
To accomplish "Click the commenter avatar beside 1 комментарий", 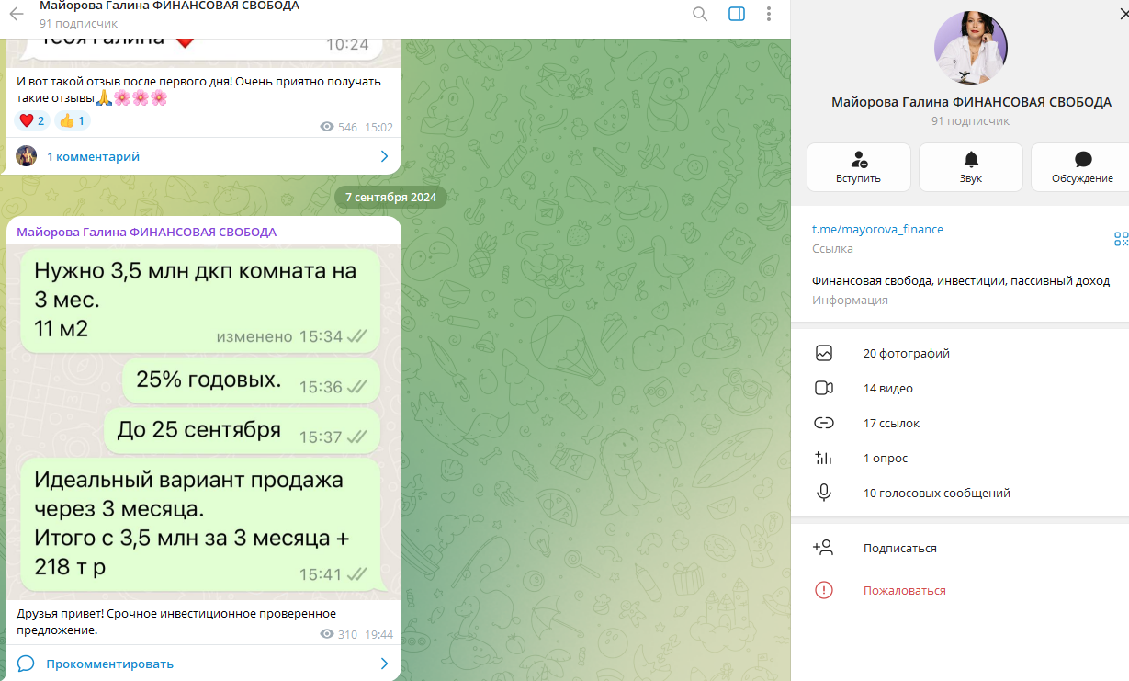I will (26, 156).
